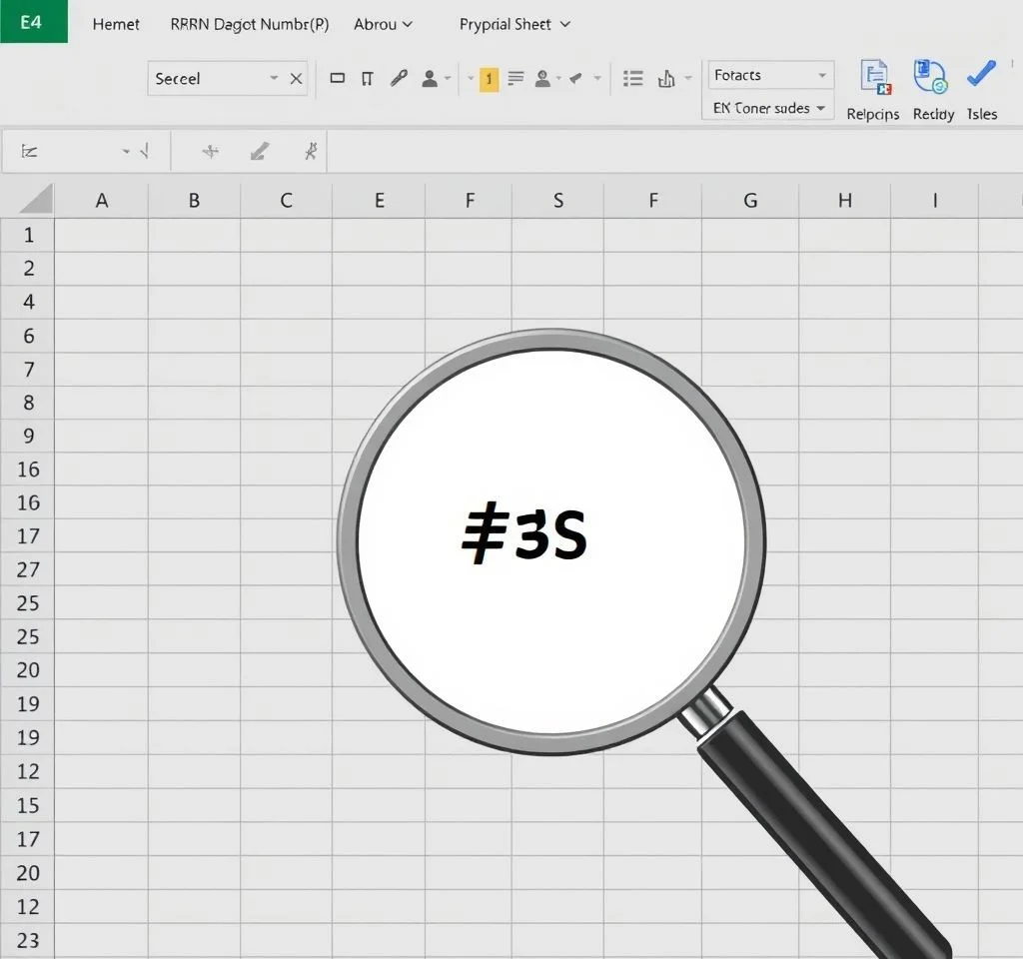Image resolution: width=1023 pixels, height=959 pixels.
Task: Click the bulleted list icon
Action: (x=632, y=79)
